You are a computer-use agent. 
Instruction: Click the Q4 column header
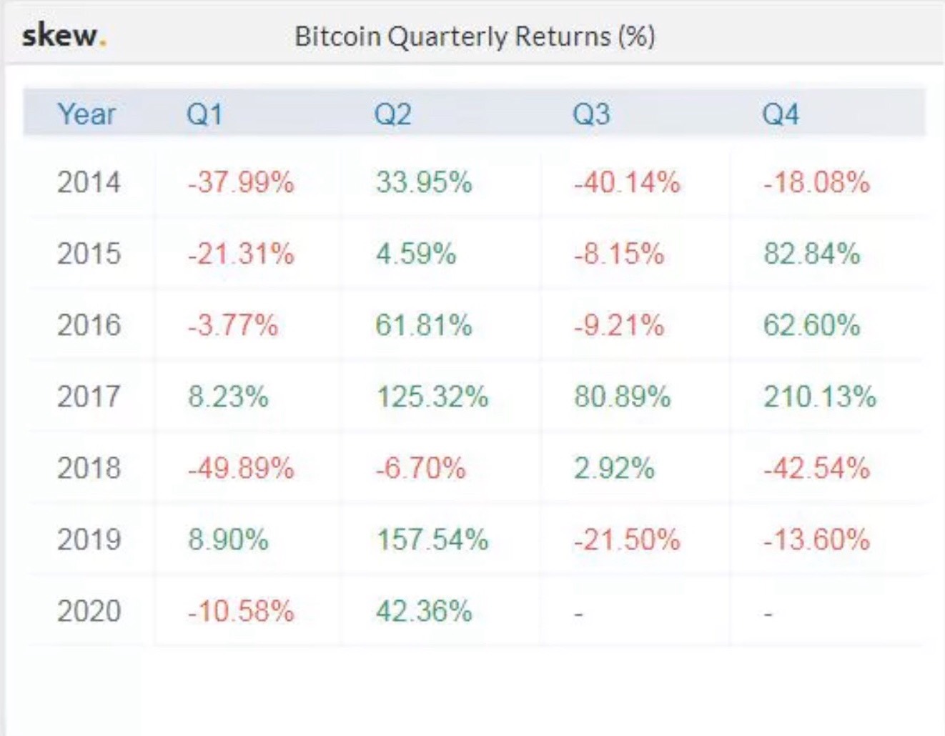pyautogui.click(x=781, y=114)
